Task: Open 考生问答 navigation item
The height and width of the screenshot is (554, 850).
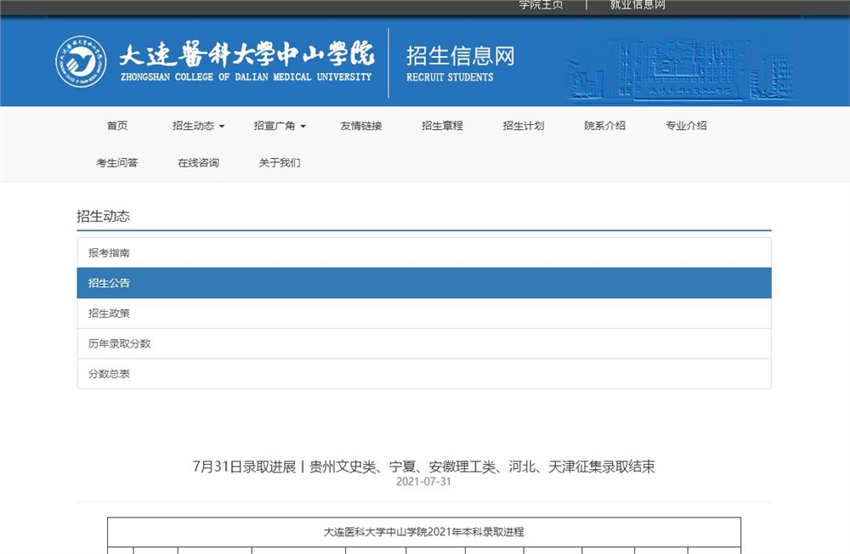Action: [117, 162]
